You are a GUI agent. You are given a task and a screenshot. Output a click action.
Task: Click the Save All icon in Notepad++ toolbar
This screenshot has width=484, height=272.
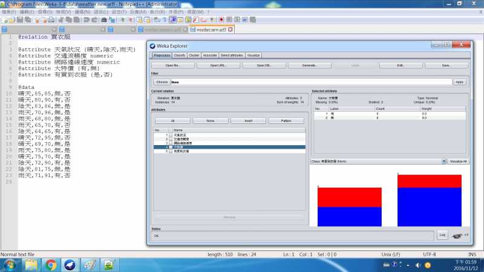28,20
